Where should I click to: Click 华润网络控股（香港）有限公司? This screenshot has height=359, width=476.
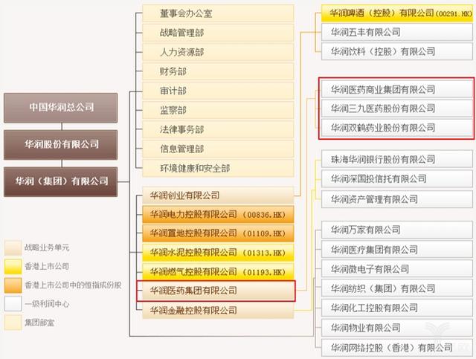(x=397, y=348)
